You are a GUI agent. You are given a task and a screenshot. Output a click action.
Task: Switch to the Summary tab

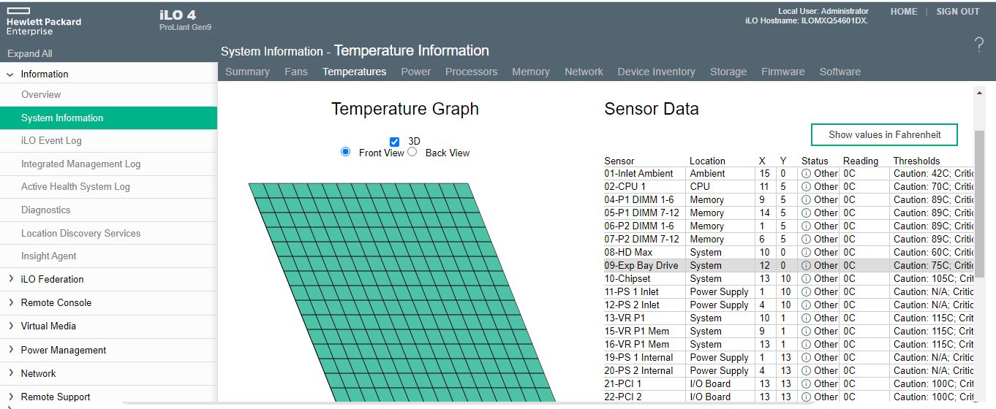(x=247, y=72)
